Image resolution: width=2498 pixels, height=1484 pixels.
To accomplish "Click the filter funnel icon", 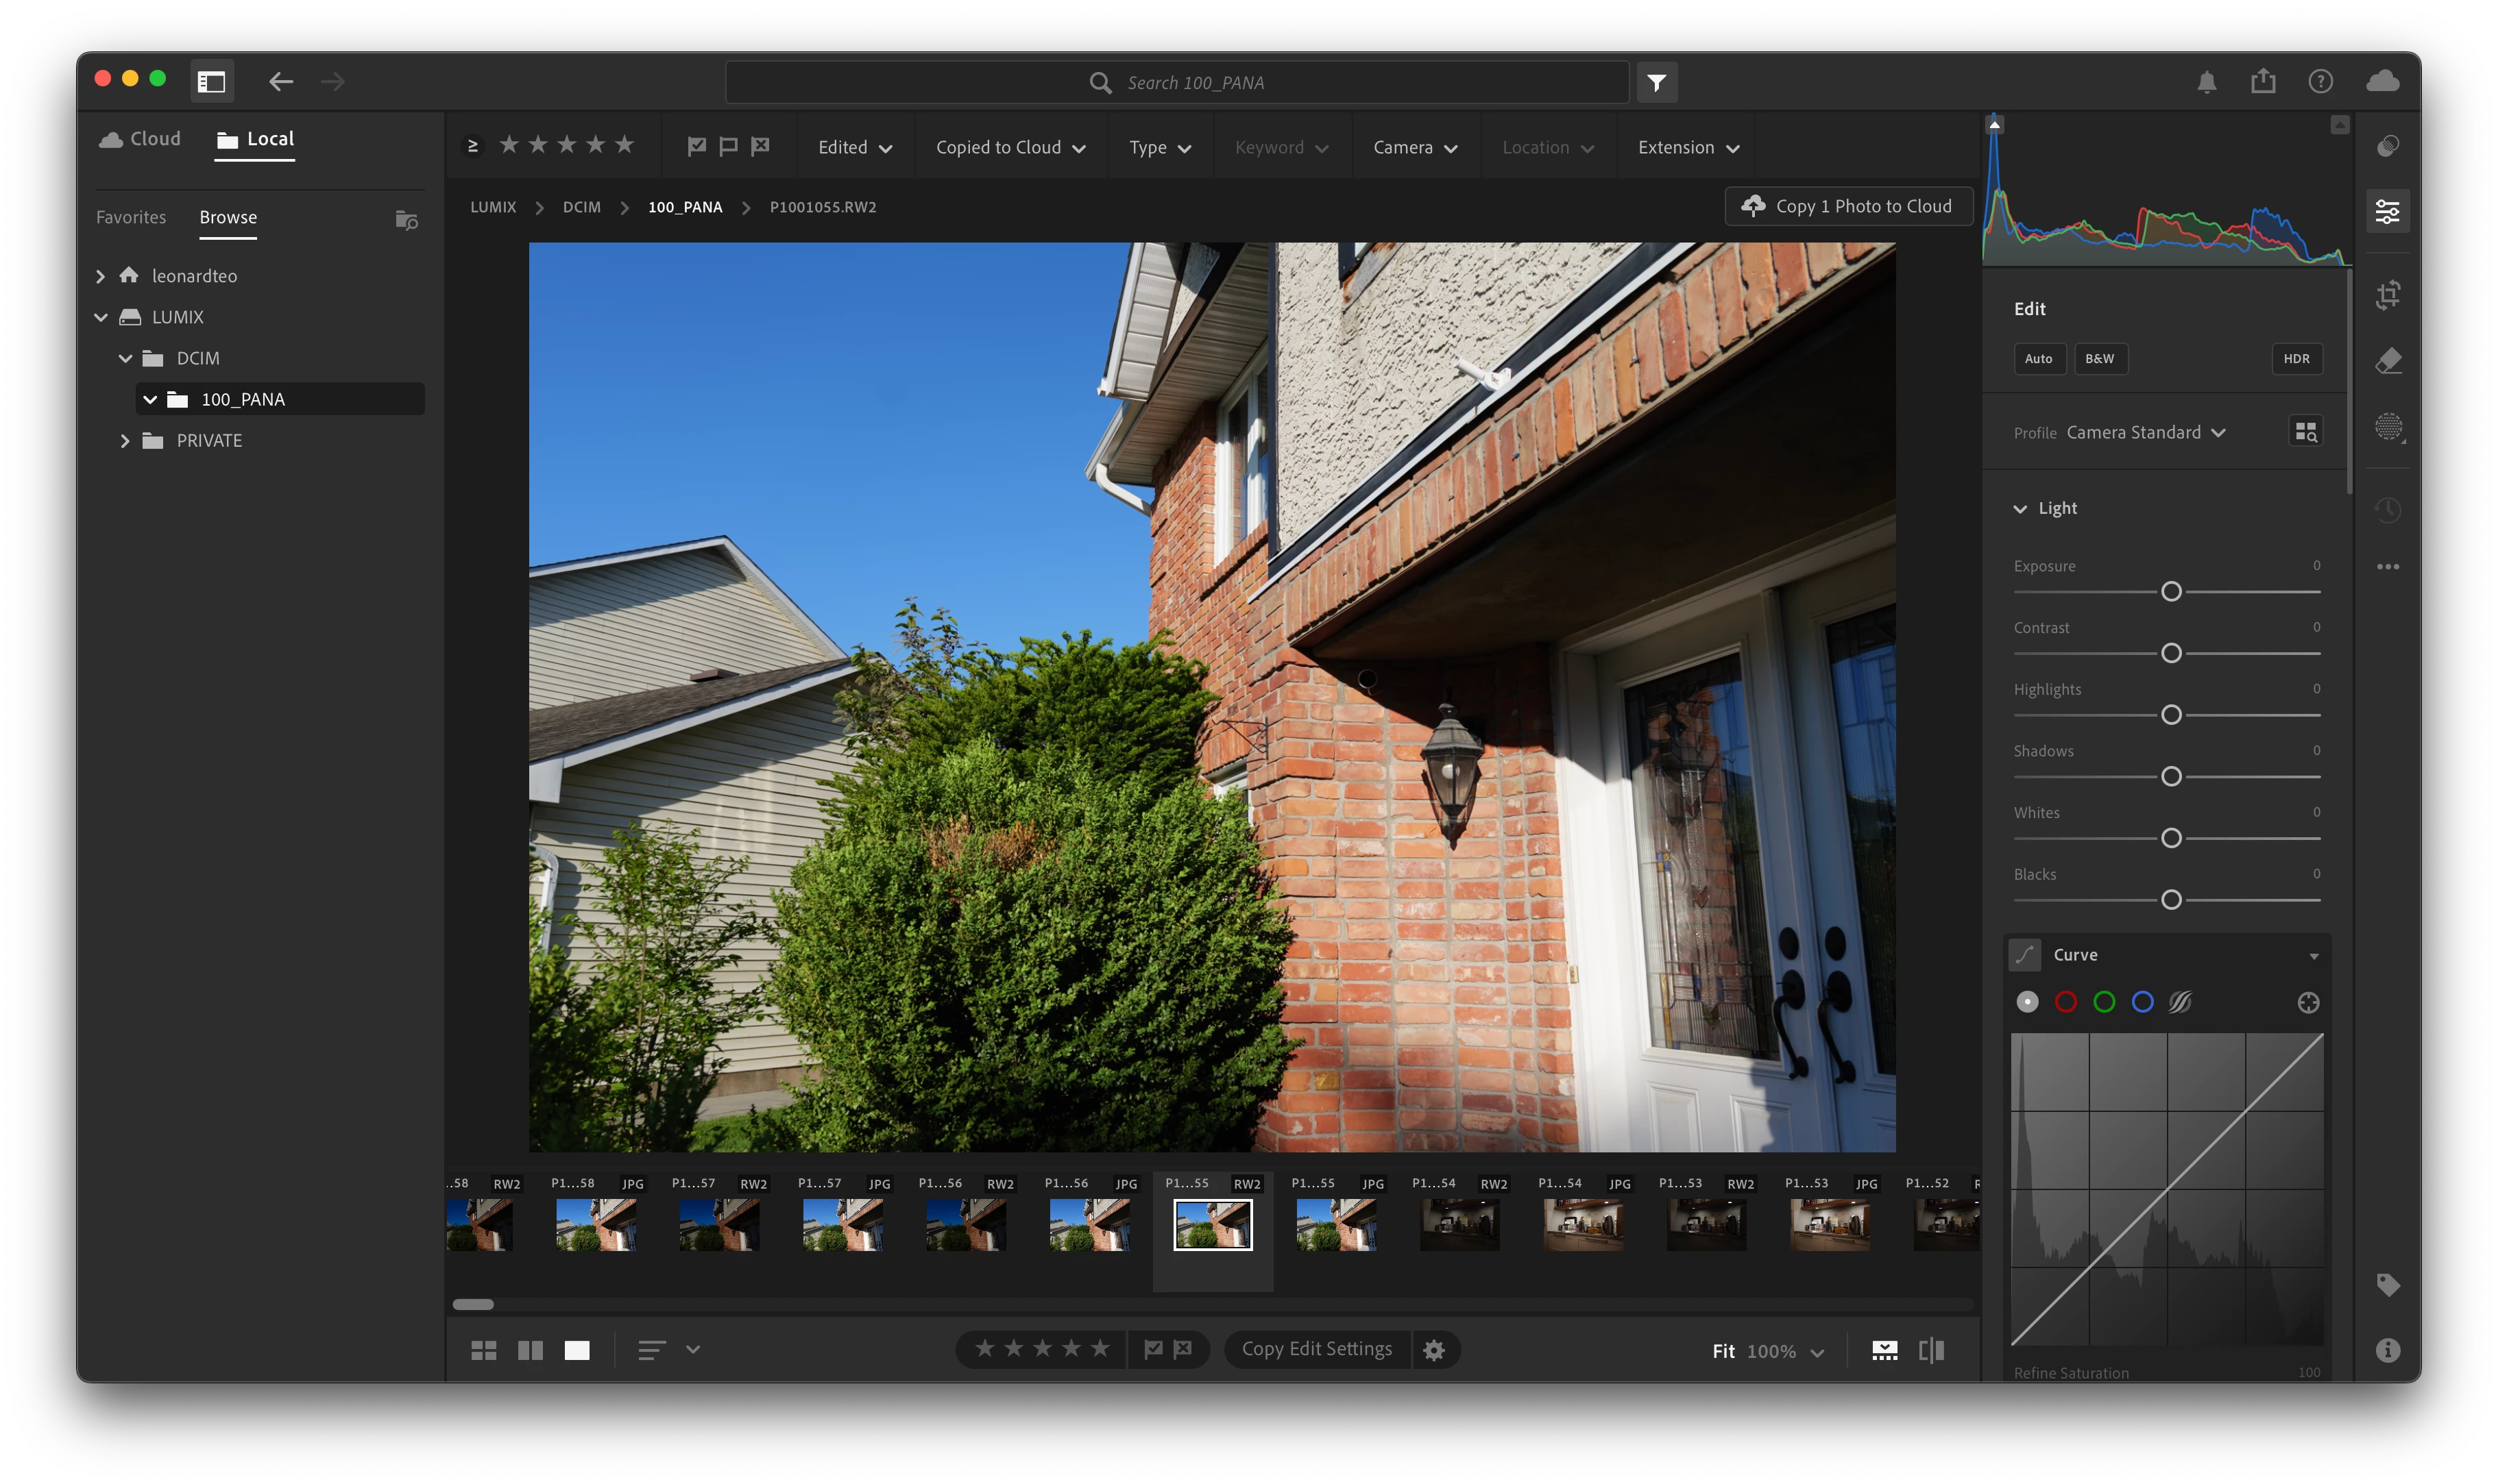I will (1657, 83).
